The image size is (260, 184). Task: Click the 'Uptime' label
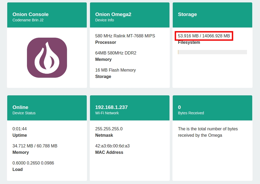(20, 135)
